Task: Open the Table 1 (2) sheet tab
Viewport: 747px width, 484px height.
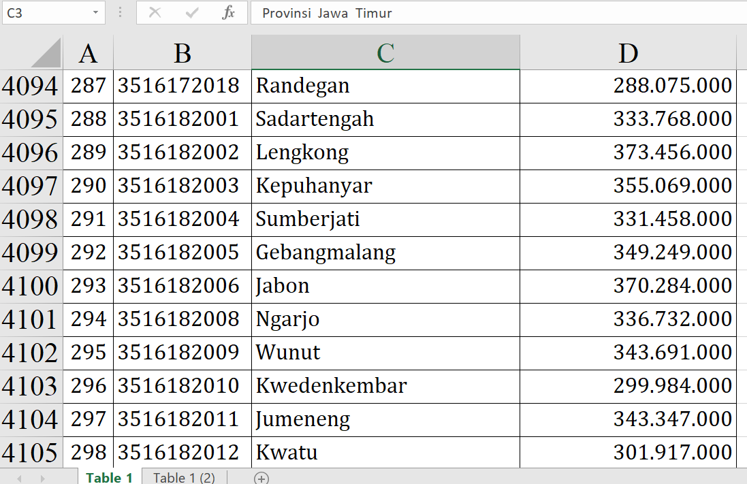Action: (184, 477)
